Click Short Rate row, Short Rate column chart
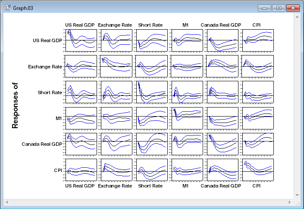304x209 pixels. [151, 92]
